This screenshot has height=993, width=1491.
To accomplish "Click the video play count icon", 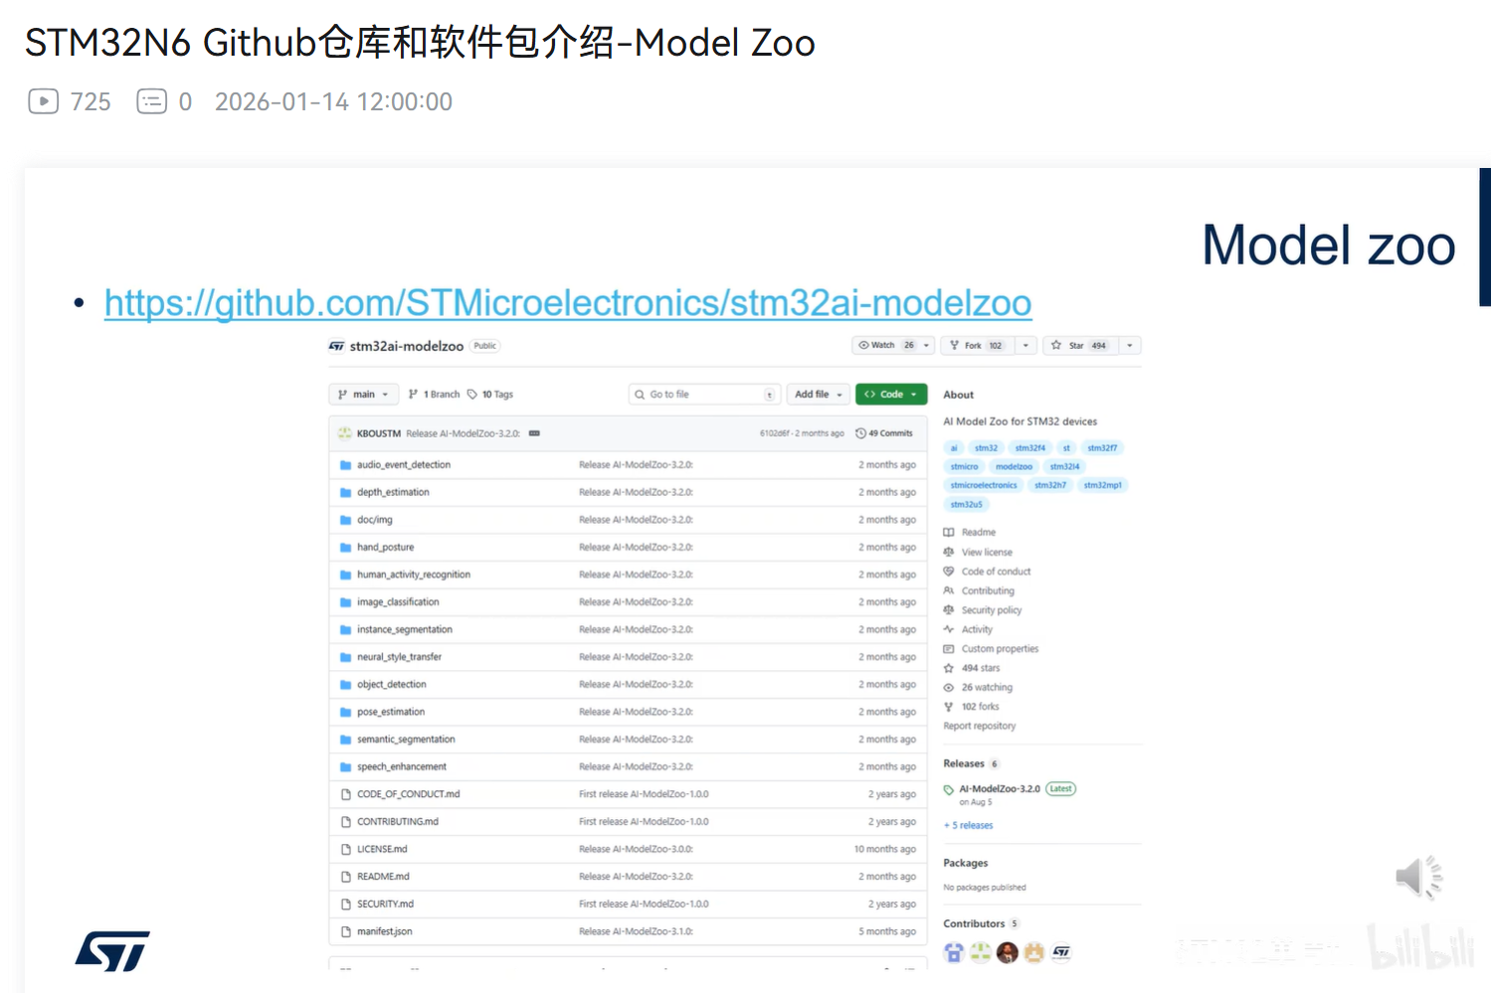I will (43, 101).
